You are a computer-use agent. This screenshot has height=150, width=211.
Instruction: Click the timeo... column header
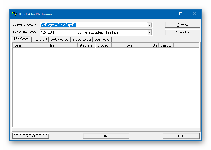coord(166,45)
